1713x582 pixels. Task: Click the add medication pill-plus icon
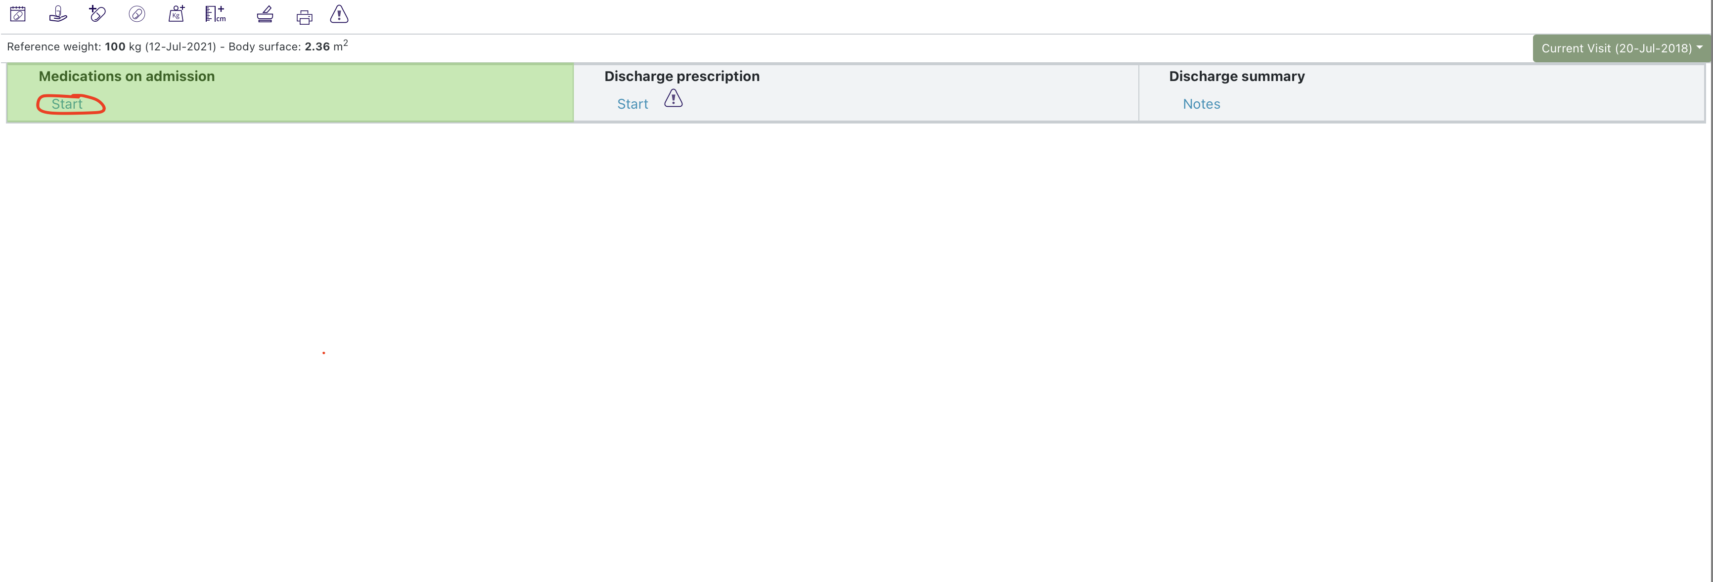click(97, 13)
